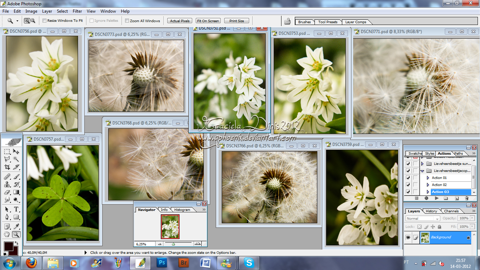Screen dimensions: 480x270
Task: Select the Clone Stamp tool
Action: click(7, 184)
